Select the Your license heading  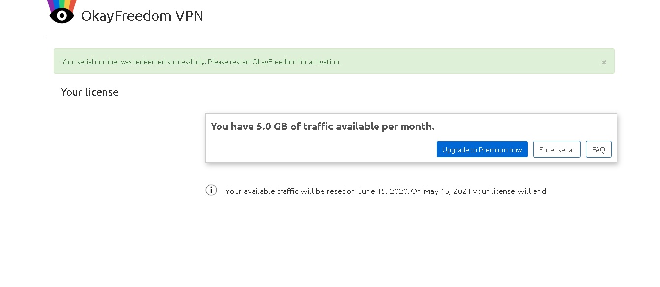[90, 92]
